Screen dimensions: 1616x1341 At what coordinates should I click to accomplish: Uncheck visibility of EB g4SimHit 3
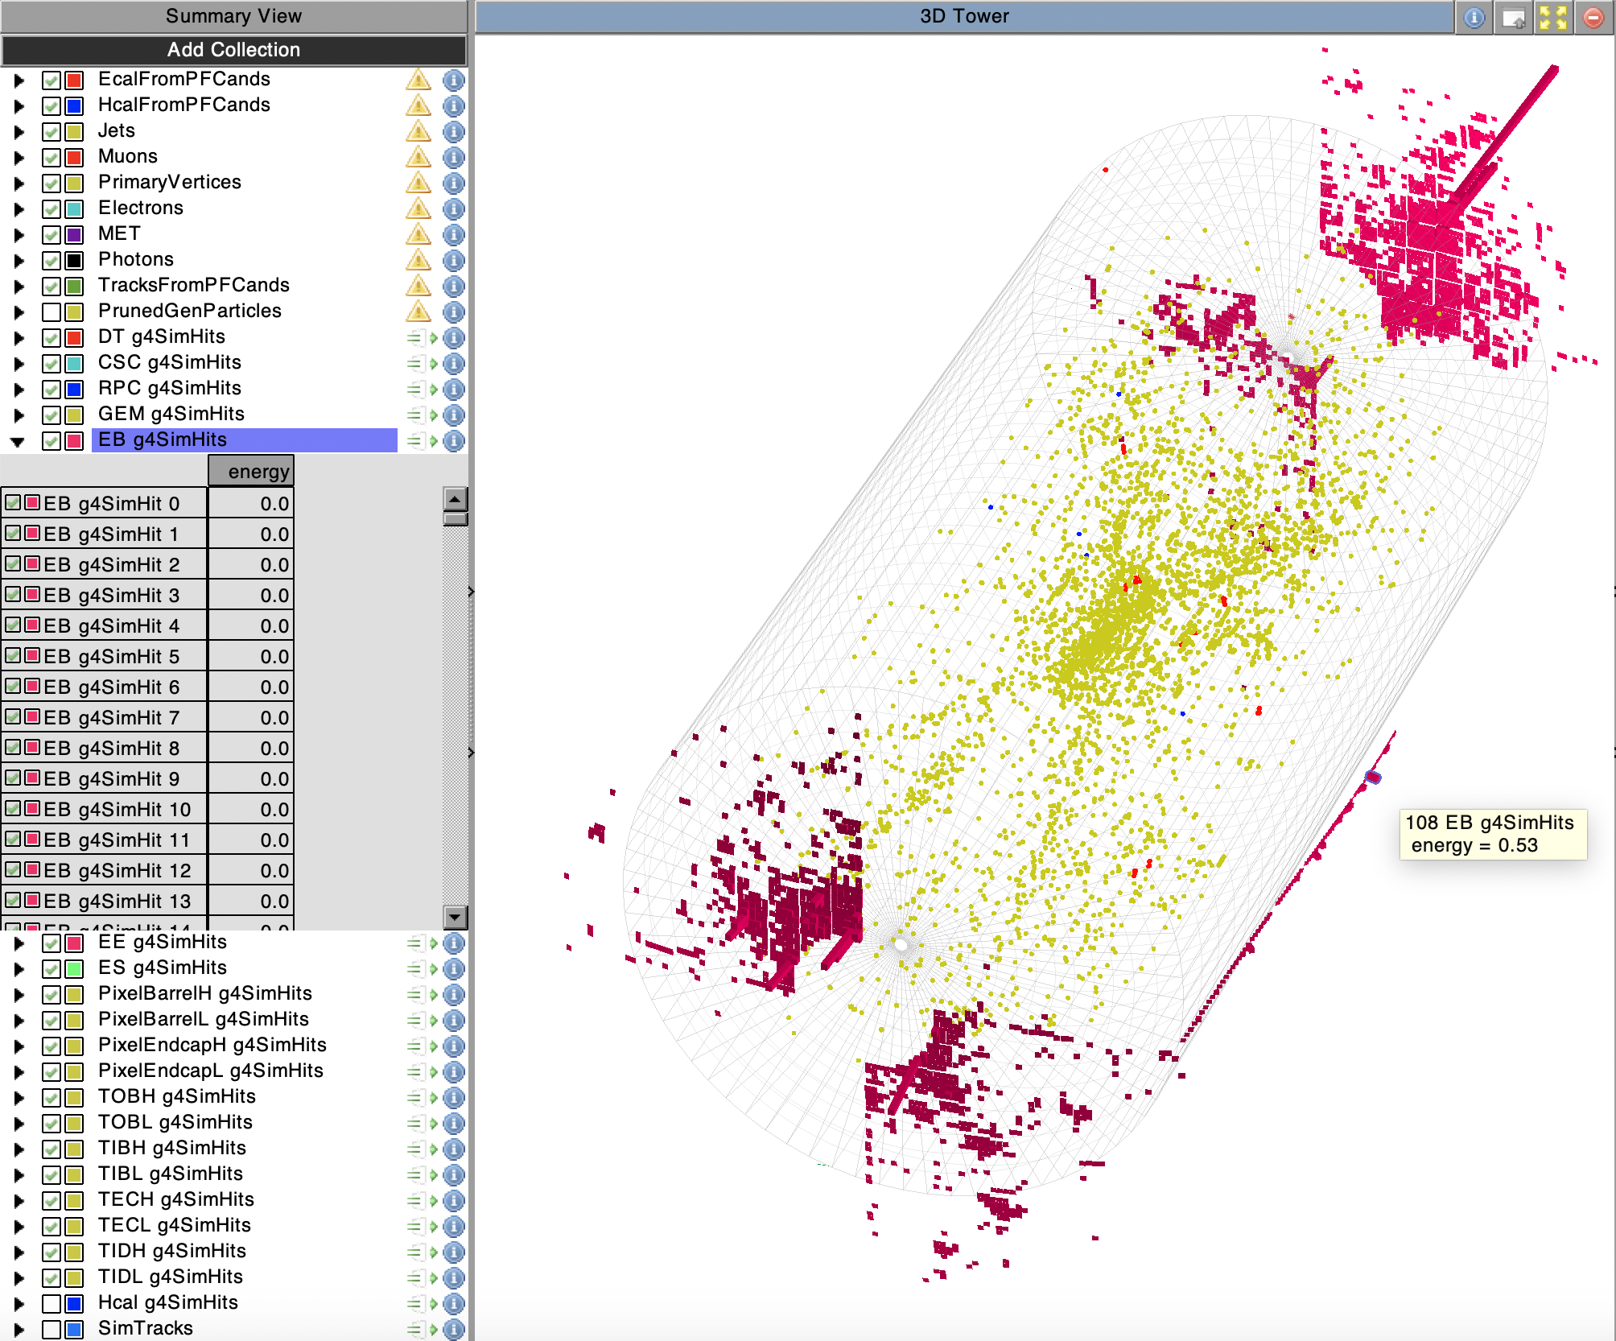click(13, 595)
